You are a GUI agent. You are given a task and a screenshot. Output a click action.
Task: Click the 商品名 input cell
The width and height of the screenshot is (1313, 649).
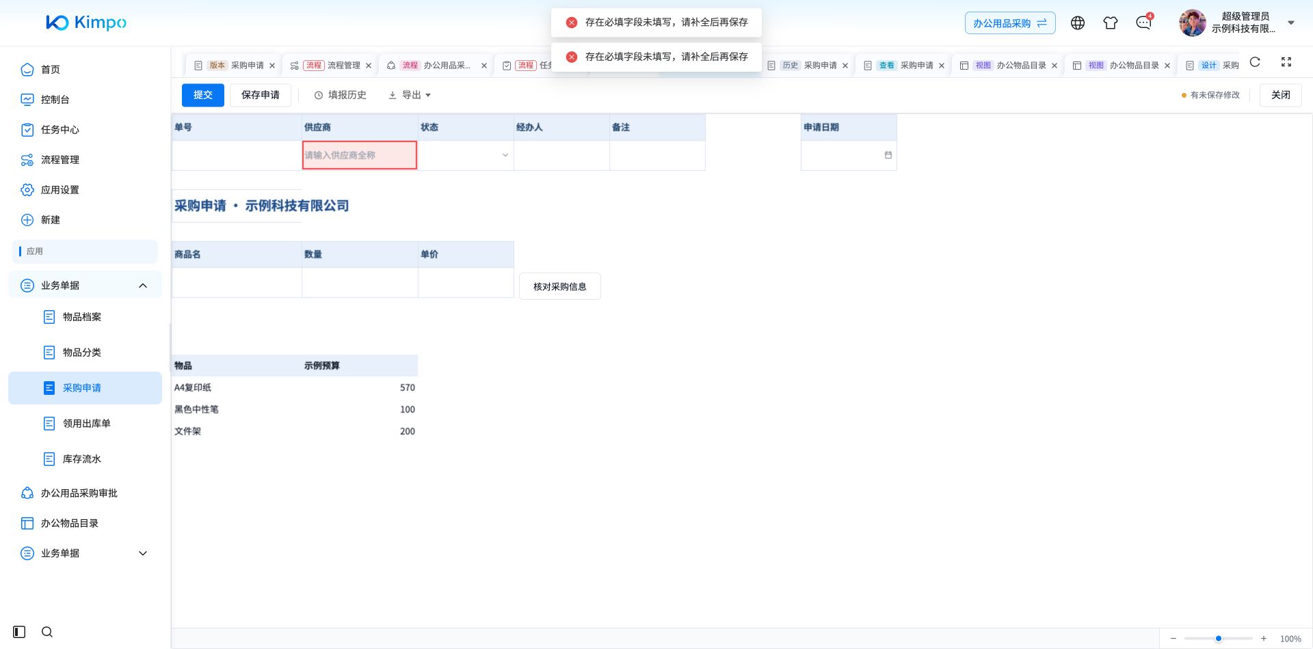point(237,283)
